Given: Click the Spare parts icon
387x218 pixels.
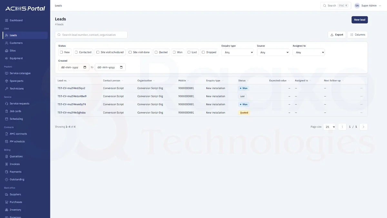Looking at the screenshot, I should click(x=6, y=81).
